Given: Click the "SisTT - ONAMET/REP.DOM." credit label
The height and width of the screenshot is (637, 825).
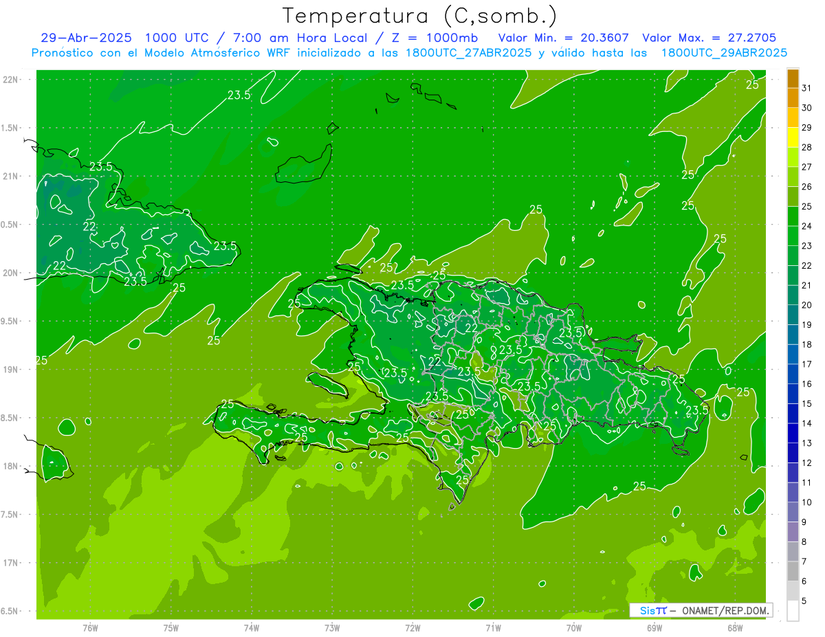Looking at the screenshot, I should (701, 610).
